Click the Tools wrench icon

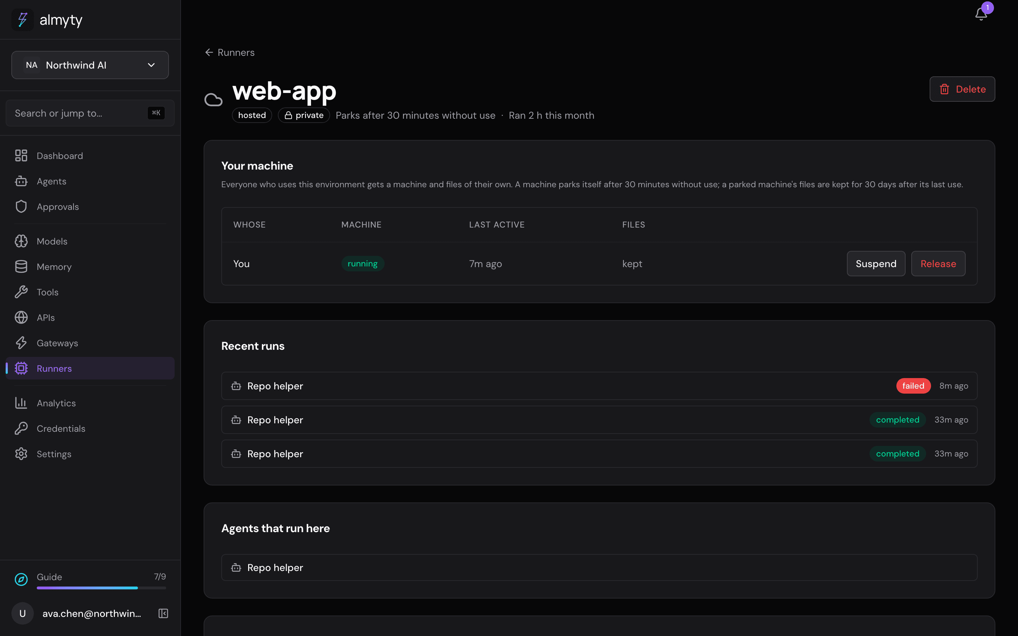coord(21,292)
